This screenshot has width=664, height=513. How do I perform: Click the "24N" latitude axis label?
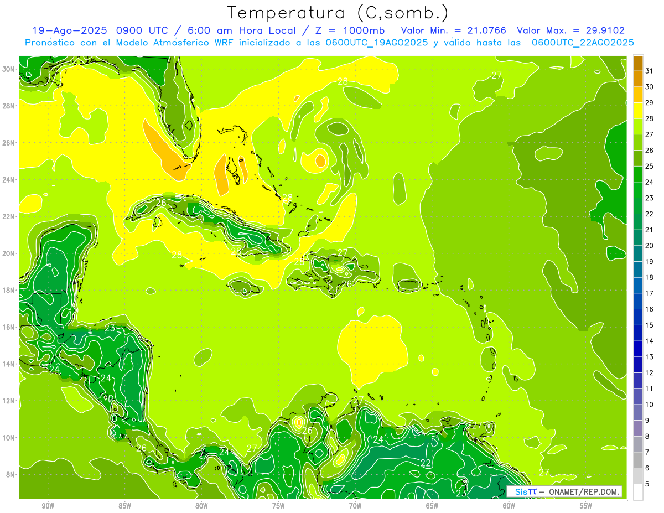(9, 179)
